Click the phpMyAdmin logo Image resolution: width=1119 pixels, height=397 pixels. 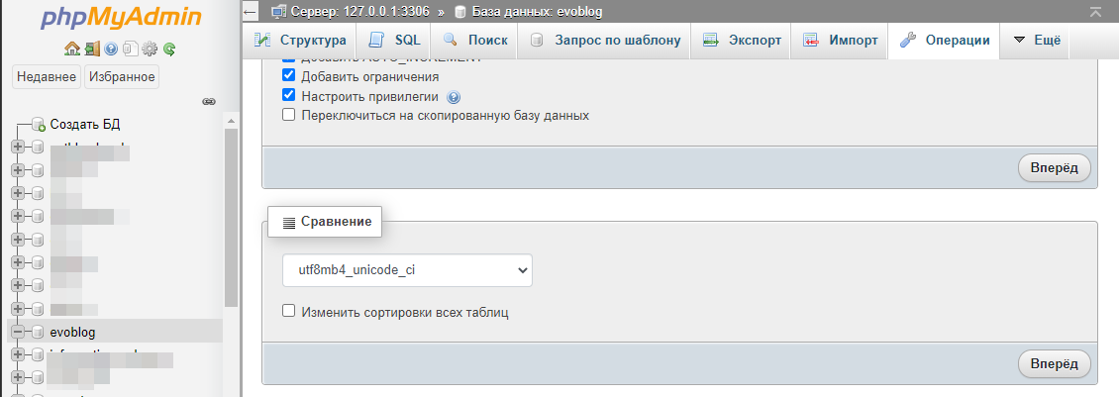pyautogui.click(x=121, y=19)
